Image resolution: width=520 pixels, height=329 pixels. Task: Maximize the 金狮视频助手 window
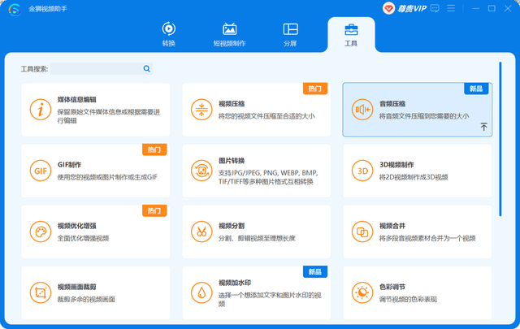click(492, 8)
